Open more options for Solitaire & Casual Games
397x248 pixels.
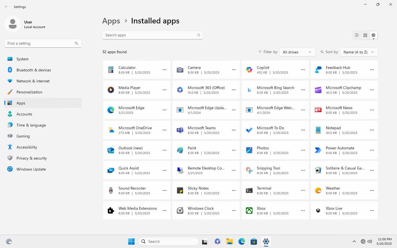(372, 170)
